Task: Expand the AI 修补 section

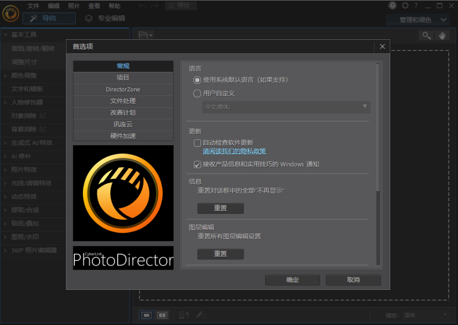Action: [6, 156]
